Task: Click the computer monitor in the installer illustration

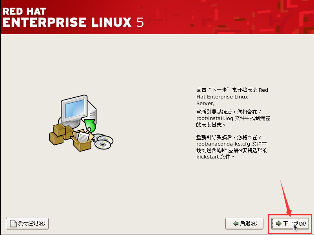Action: (74, 108)
